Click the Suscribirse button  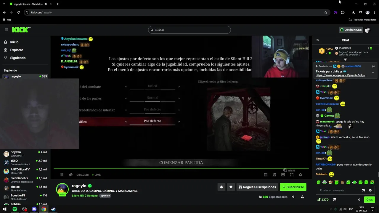click(293, 187)
